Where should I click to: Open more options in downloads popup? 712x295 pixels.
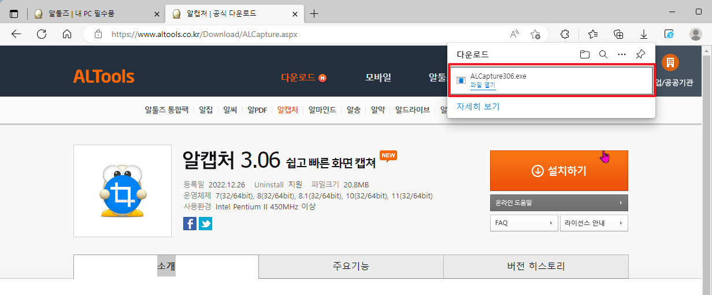click(x=622, y=54)
